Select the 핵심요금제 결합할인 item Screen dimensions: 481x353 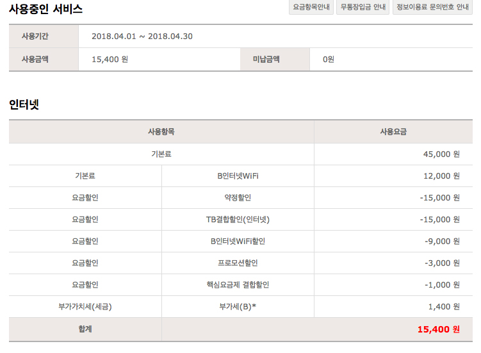tap(238, 284)
